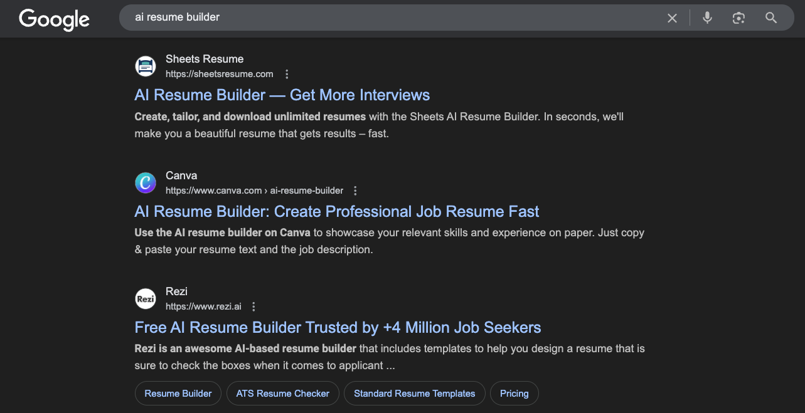Click the 'Sheets Resume' site name
The height and width of the screenshot is (413, 805).
[205, 59]
